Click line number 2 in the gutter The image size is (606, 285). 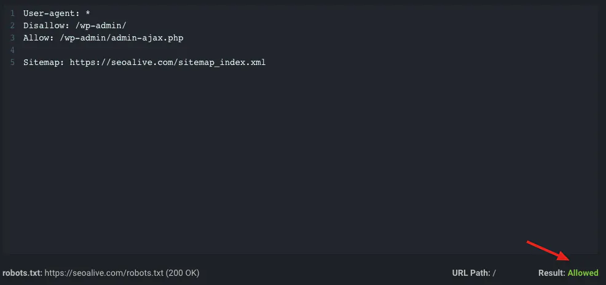point(12,25)
